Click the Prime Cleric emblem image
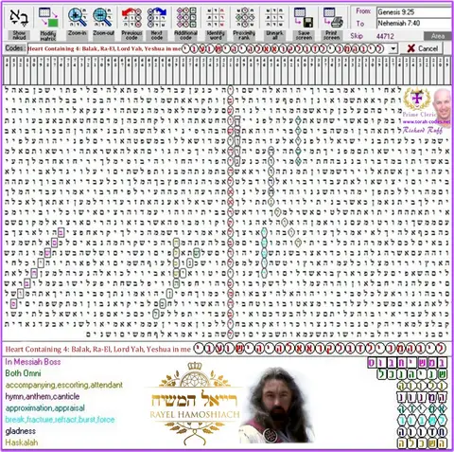The image size is (454, 452). coord(417,99)
